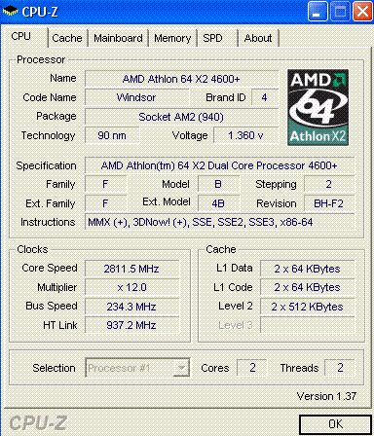The width and height of the screenshot is (374, 436).
Task: Open the Mainboard tab
Action: click(118, 38)
